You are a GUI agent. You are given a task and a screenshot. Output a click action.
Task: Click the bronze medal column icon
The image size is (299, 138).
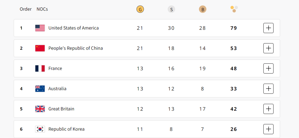(x=202, y=9)
